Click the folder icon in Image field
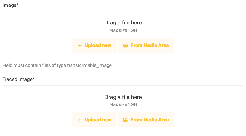 click(126, 45)
